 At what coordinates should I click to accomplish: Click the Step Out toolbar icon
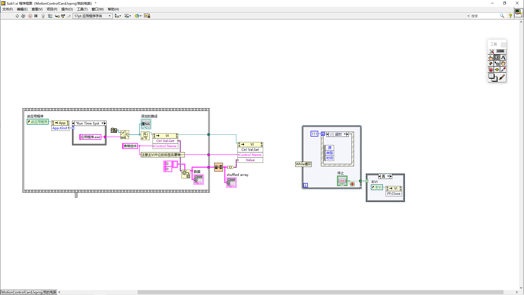[69, 16]
